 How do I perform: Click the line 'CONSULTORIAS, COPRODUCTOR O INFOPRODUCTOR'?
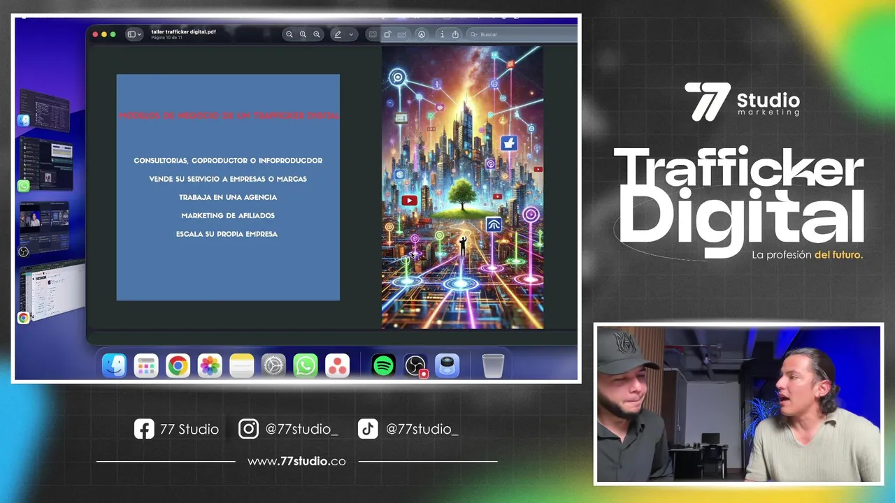click(x=228, y=161)
